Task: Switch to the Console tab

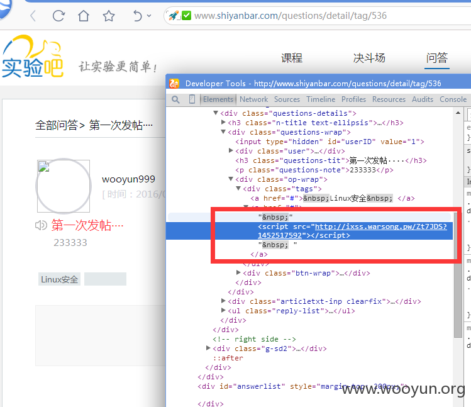Action: click(x=453, y=99)
